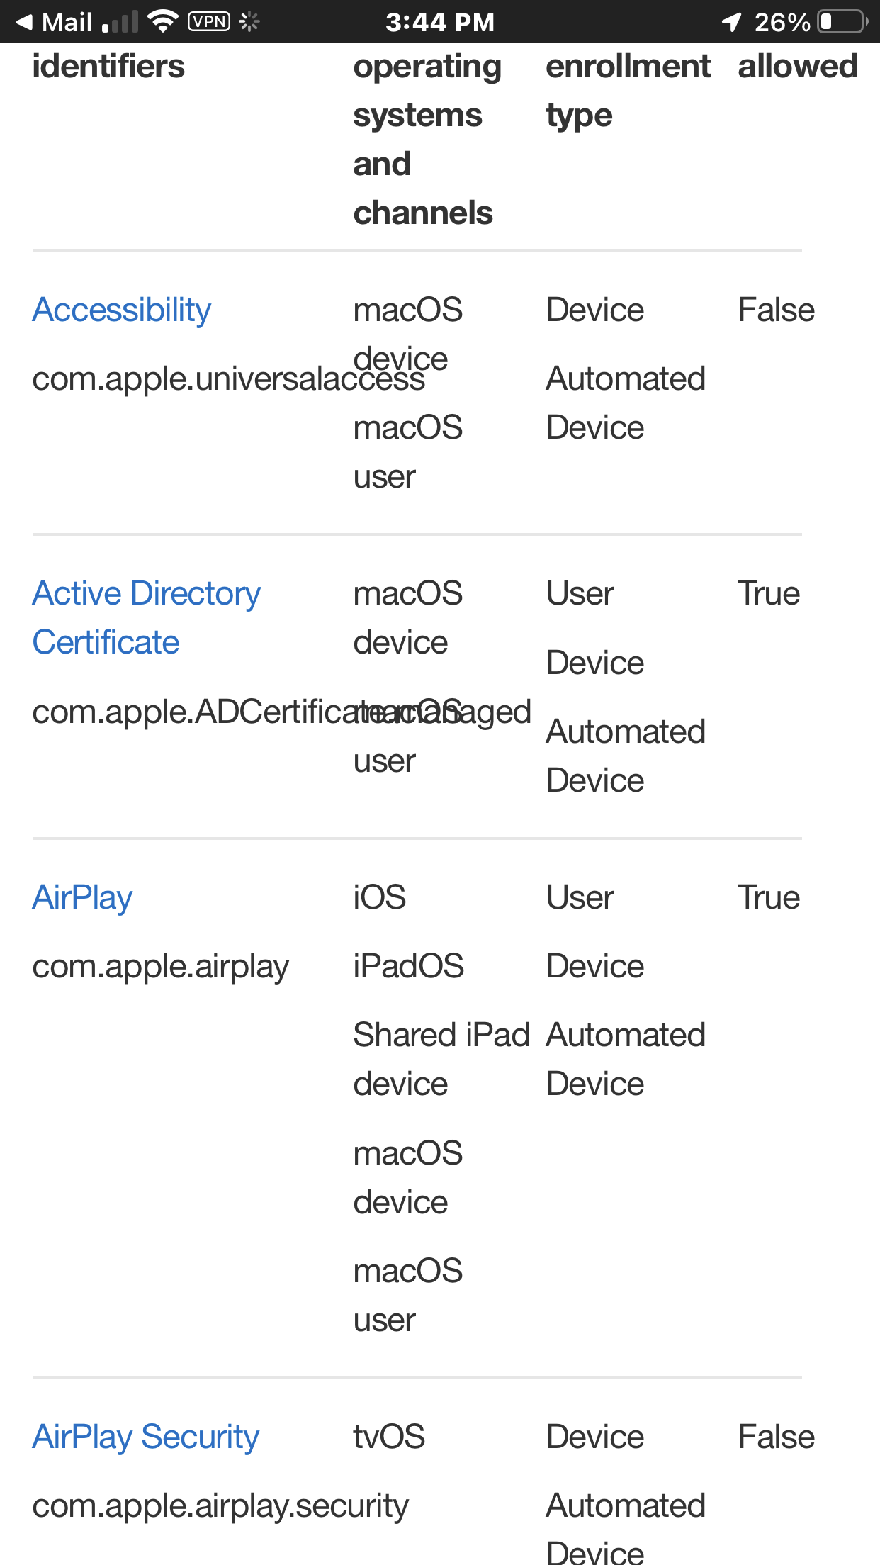Viewport: 880px width, 1565px height.
Task: Select the com.apple.universalaccess identifier text
Action: pos(229,379)
